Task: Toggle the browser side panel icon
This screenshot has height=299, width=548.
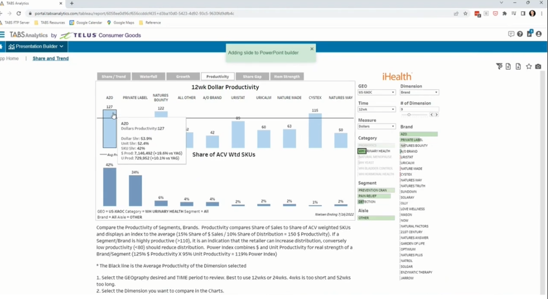Action: pyautogui.click(x=523, y=14)
